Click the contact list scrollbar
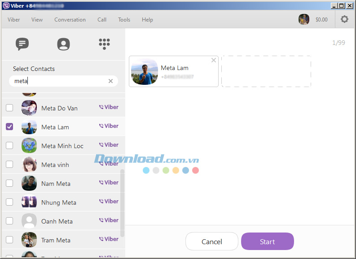Viewport: 356px width, 259px height. pyautogui.click(x=123, y=203)
